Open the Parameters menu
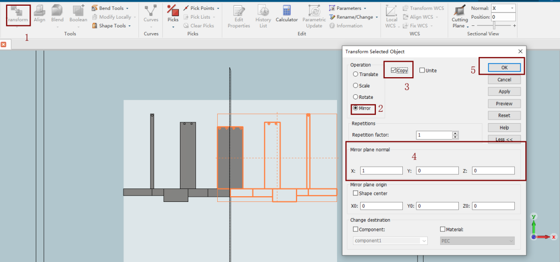 (348, 8)
